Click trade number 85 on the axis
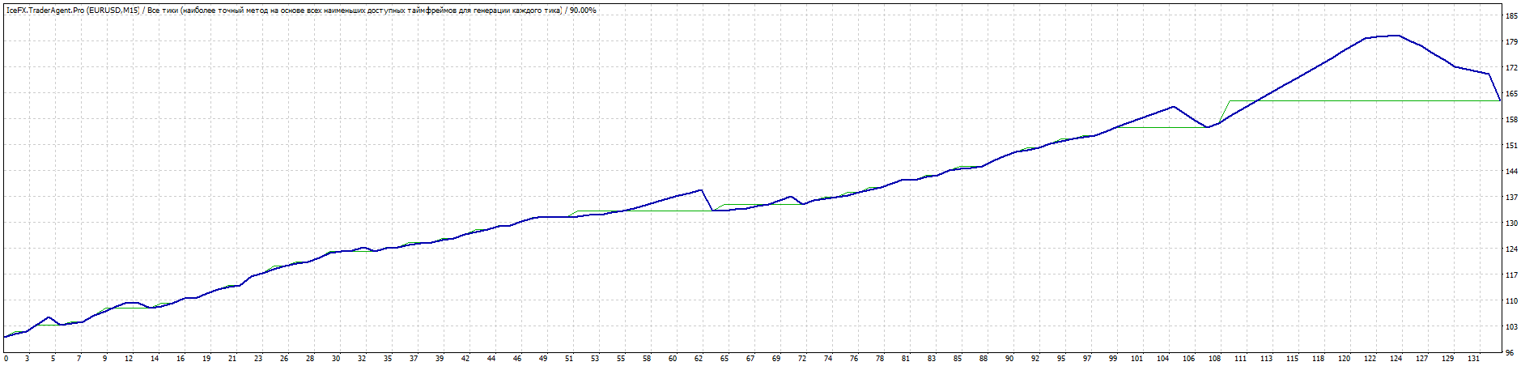Viewport: 1538px width, 366px height. (x=958, y=359)
